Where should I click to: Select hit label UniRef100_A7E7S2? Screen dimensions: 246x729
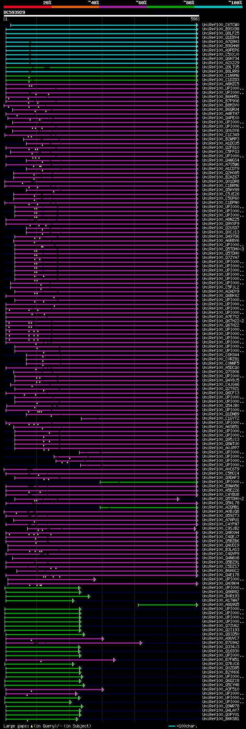click(221, 317)
